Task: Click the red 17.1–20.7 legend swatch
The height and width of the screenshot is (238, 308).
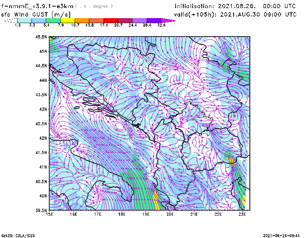Action: tap(111, 20)
